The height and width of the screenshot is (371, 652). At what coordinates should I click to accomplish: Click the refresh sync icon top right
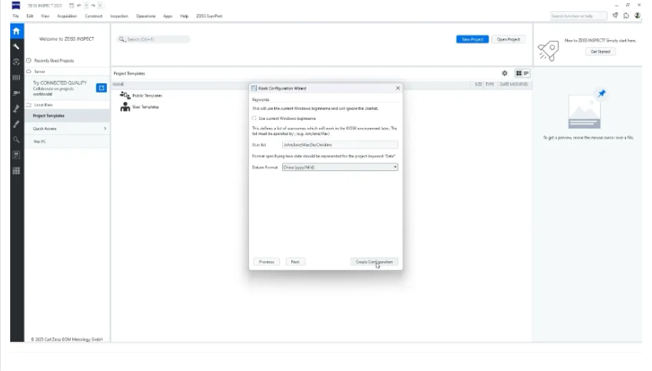pos(626,16)
